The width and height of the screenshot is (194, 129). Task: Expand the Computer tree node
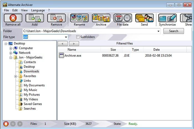[11, 48]
